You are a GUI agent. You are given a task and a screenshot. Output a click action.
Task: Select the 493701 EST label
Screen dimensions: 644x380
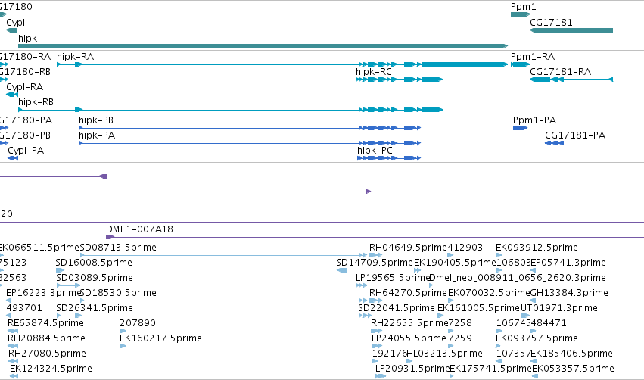[24, 307]
